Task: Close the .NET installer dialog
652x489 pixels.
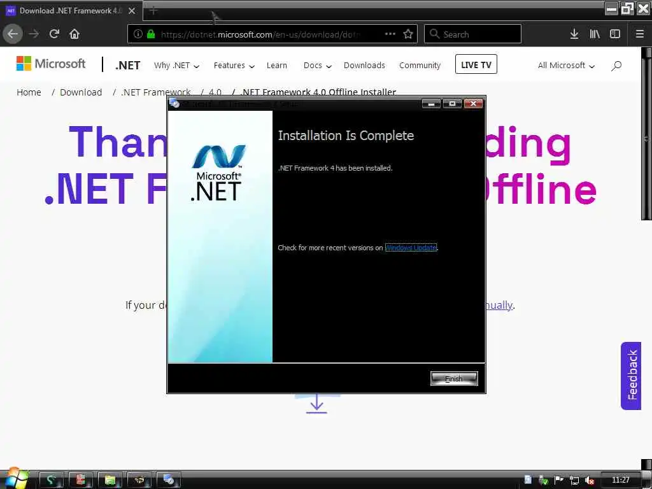Action: tap(473, 104)
